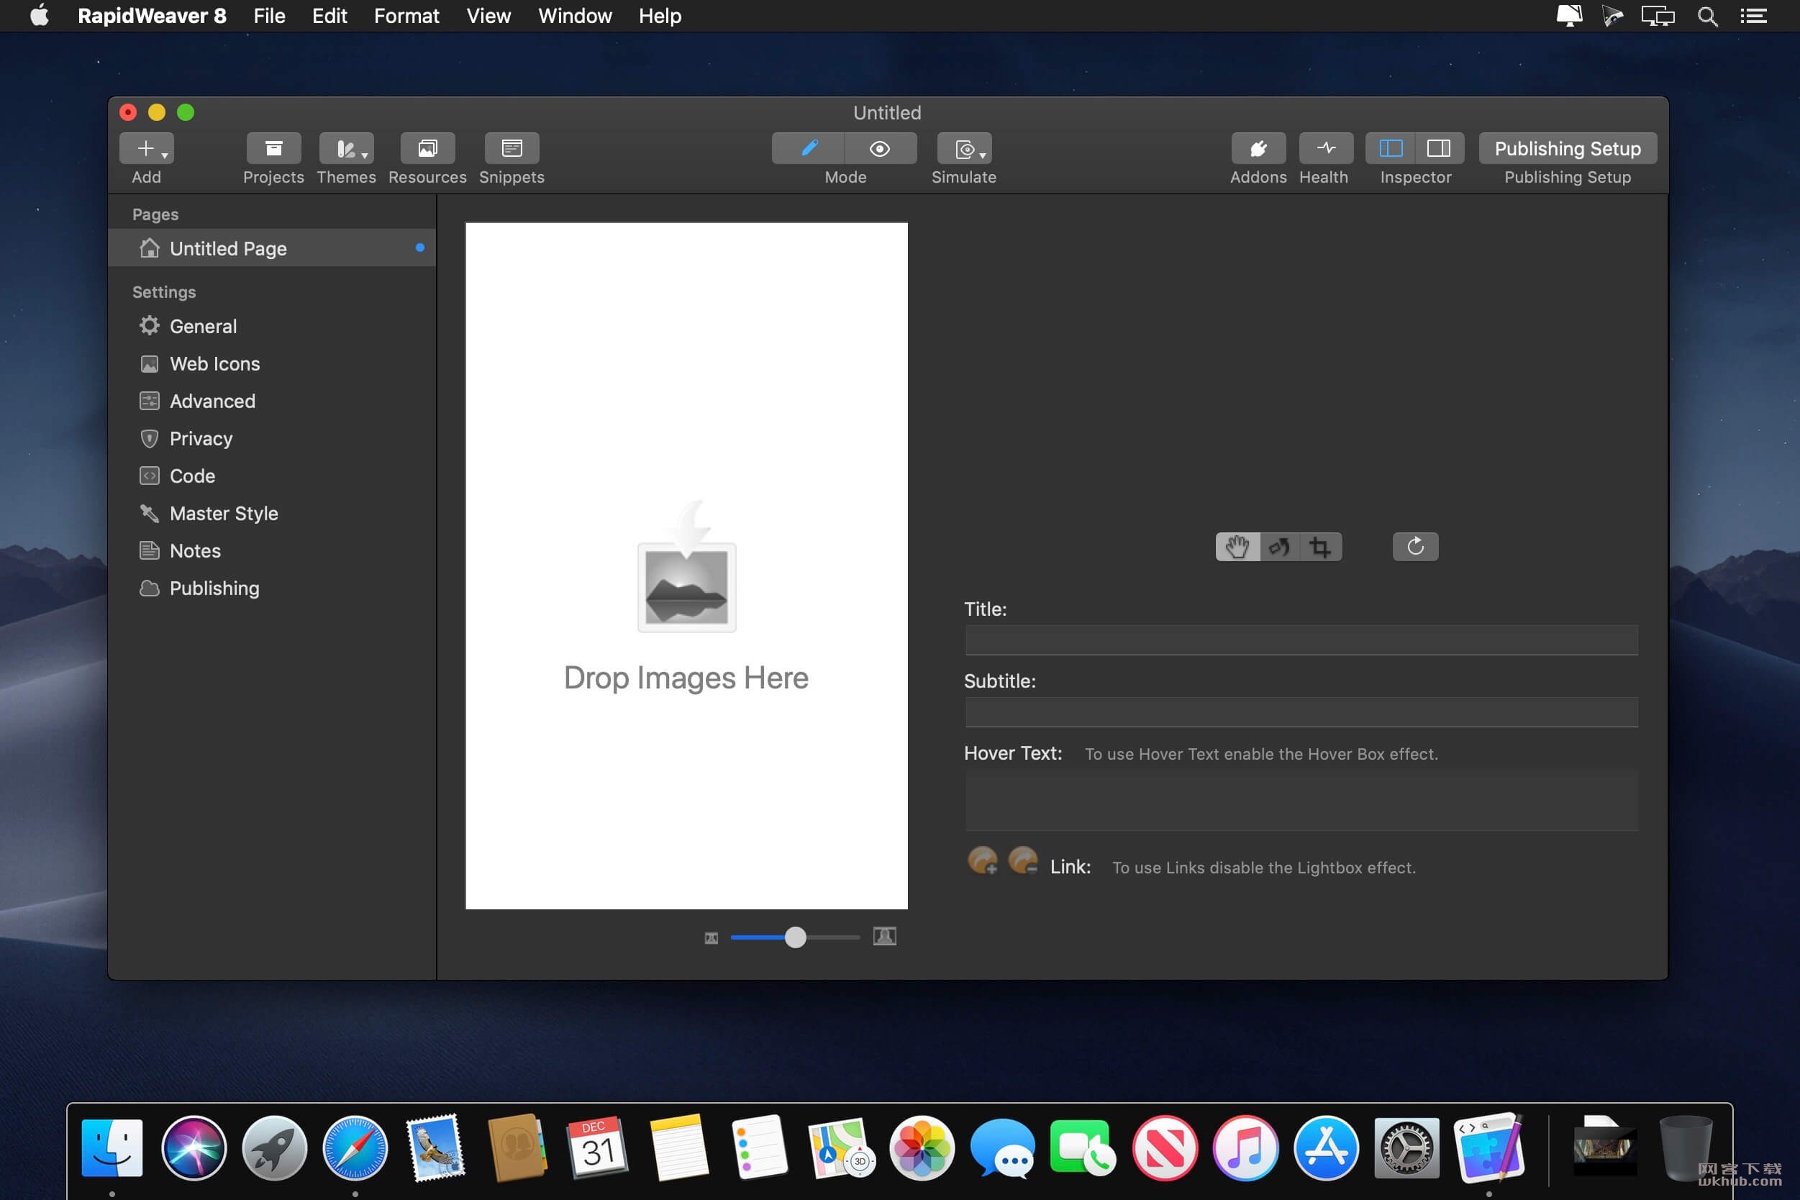
Task: Select Untitled Page in Pages list
Action: coord(272,248)
